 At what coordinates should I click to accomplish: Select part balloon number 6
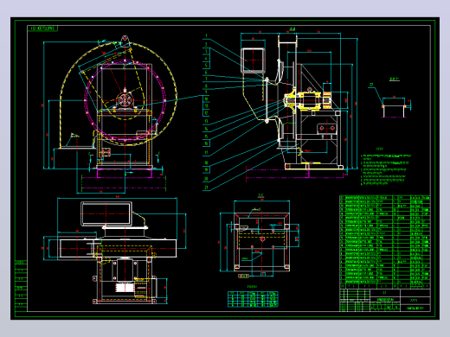click(206, 73)
